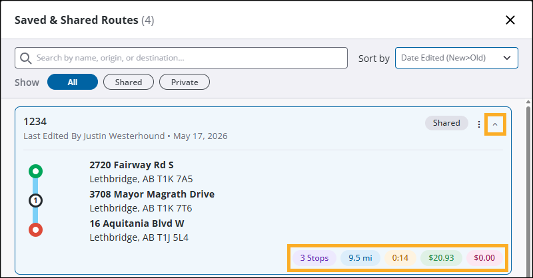Filter to Private routes only

point(185,82)
